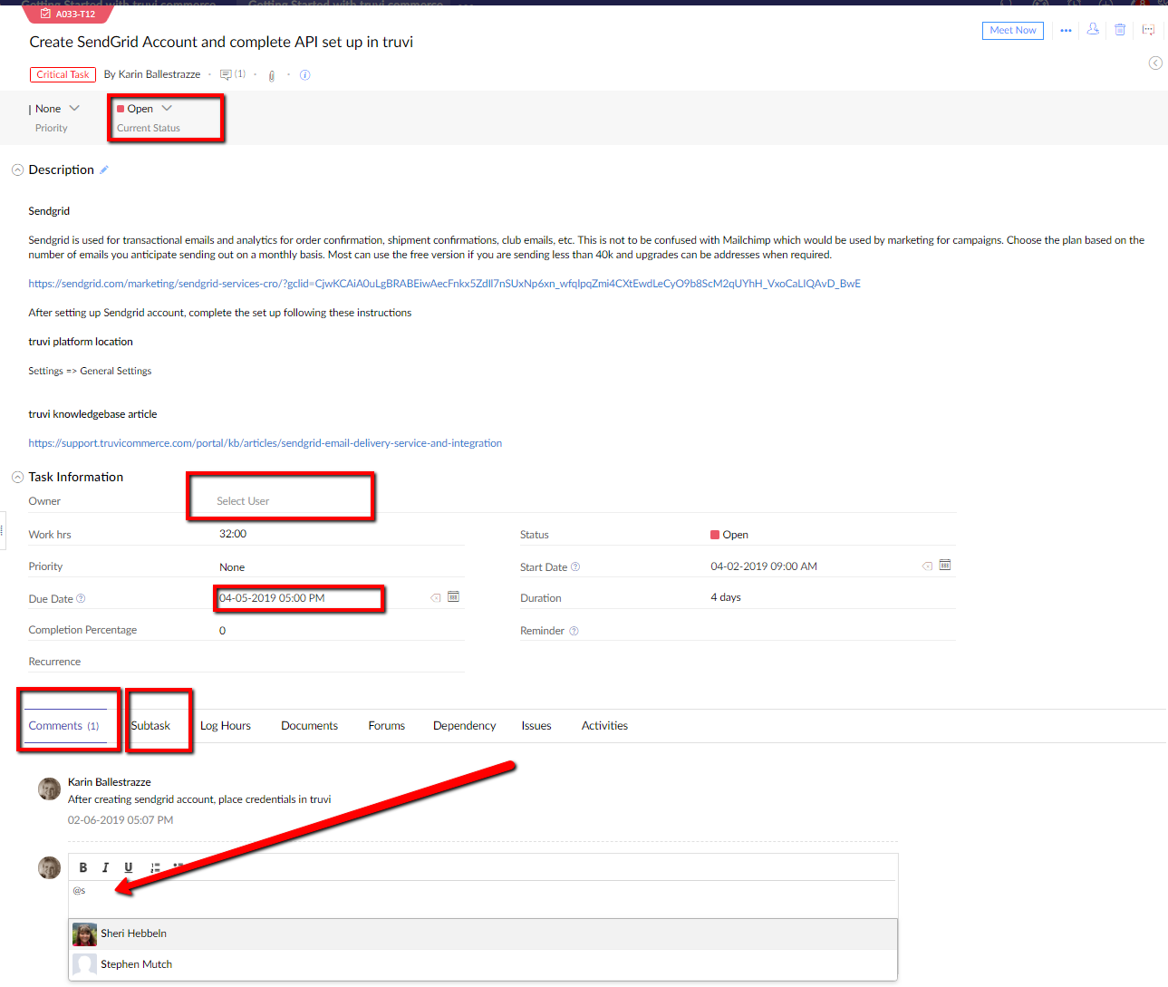
Task: Click Karin Ballestrazze's avatar on the posted comment
Action: tap(50, 789)
